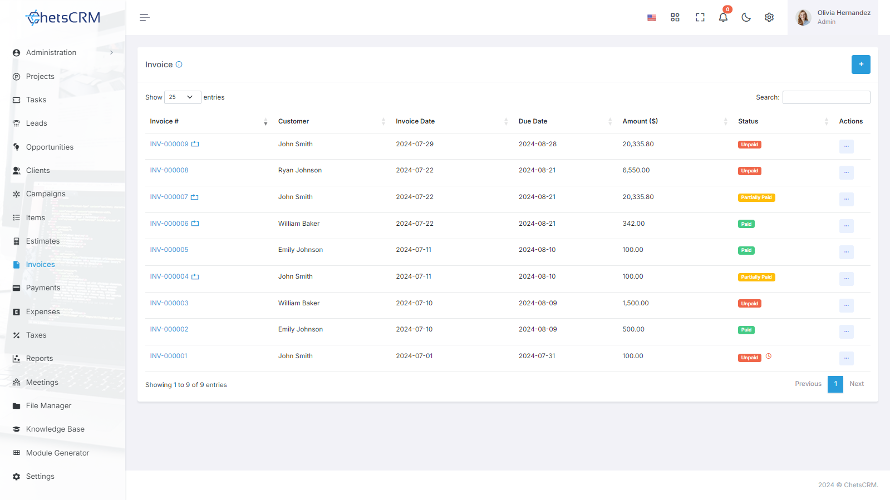Go to Previous page
The width and height of the screenshot is (890, 500).
click(x=808, y=384)
